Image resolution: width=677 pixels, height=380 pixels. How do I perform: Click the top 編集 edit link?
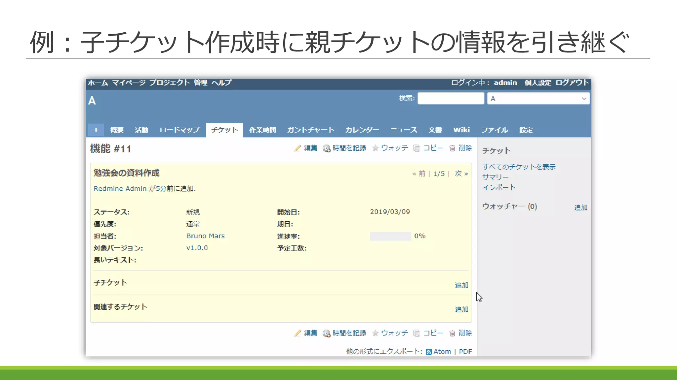coord(310,148)
